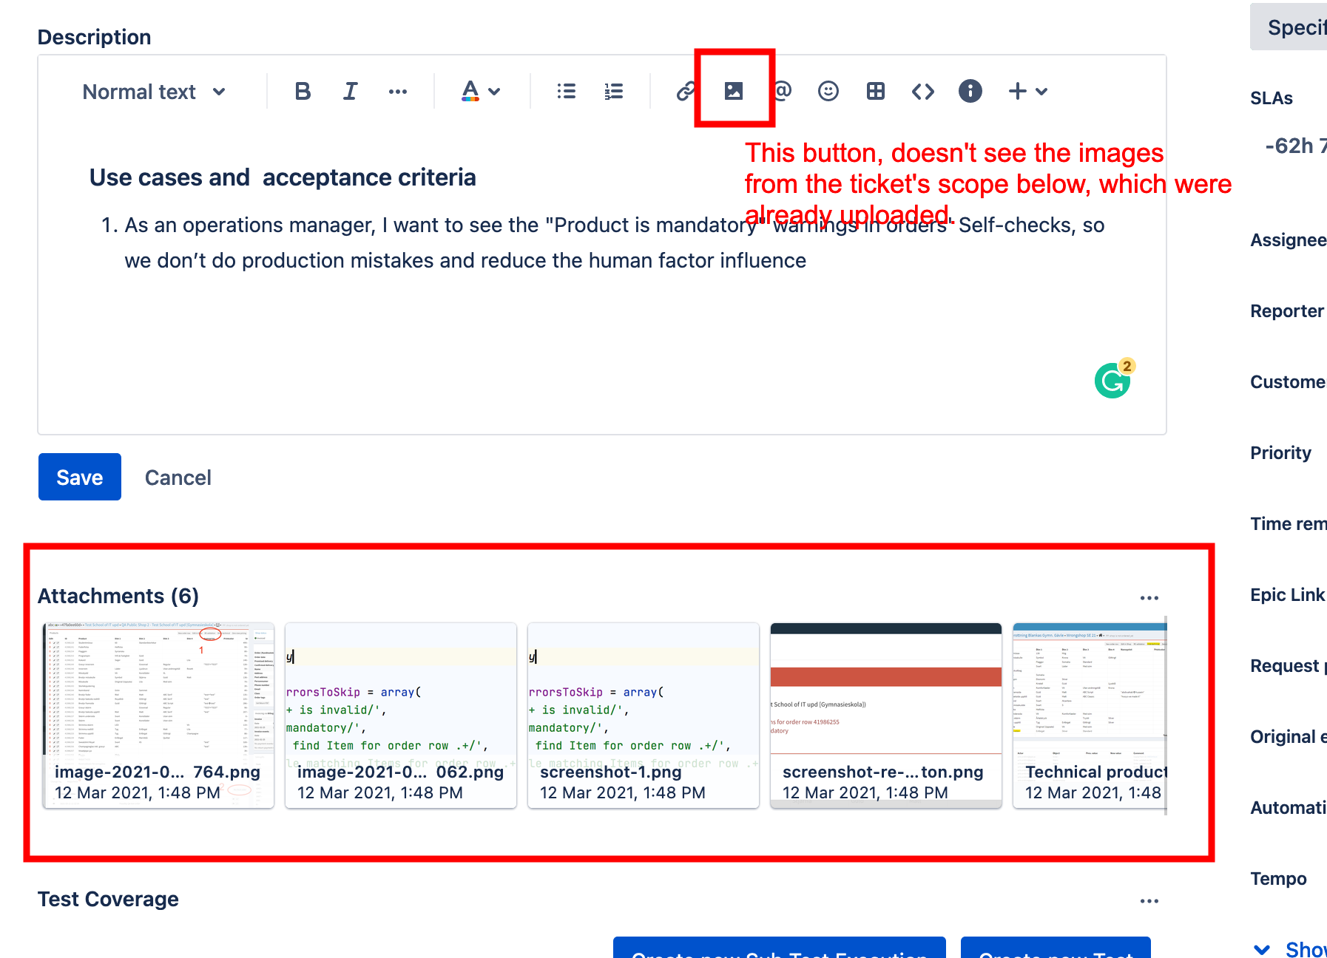The image size is (1327, 958).
Task: Click the Assignee field label
Action: [1289, 240]
